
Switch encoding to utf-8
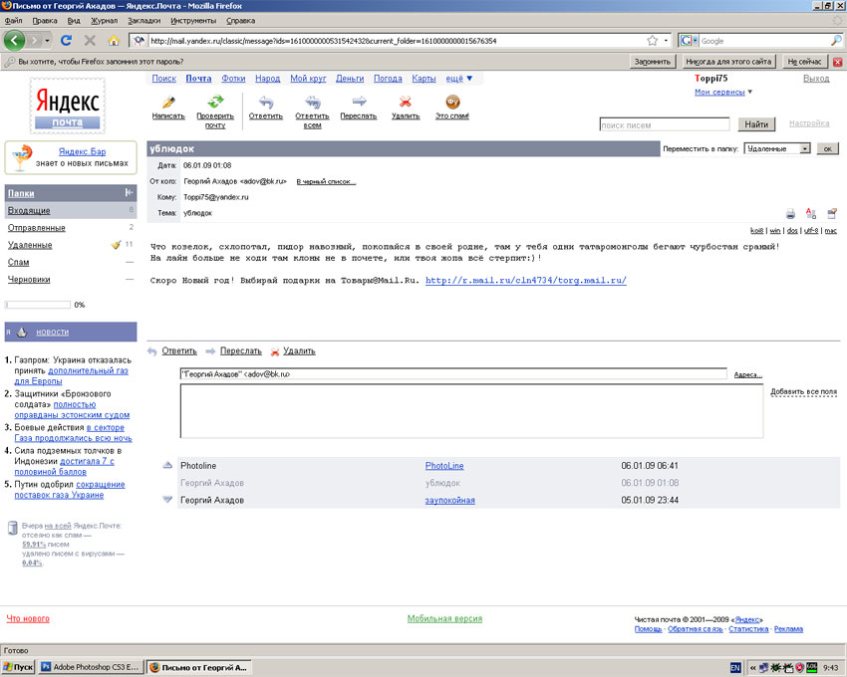tap(811, 231)
